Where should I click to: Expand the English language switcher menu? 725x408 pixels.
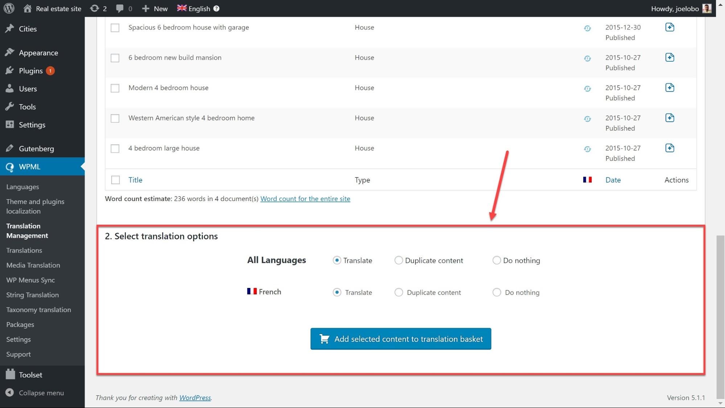click(x=194, y=8)
